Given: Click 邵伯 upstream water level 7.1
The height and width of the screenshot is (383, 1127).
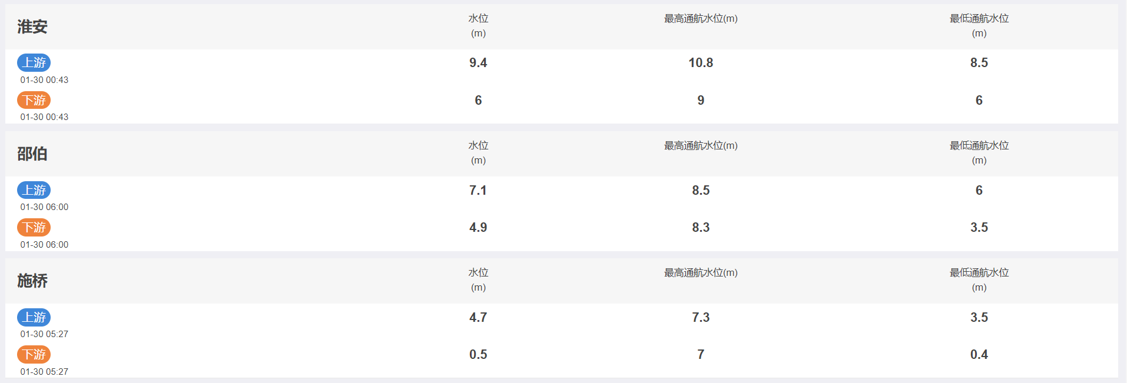Looking at the screenshot, I should 478,191.
